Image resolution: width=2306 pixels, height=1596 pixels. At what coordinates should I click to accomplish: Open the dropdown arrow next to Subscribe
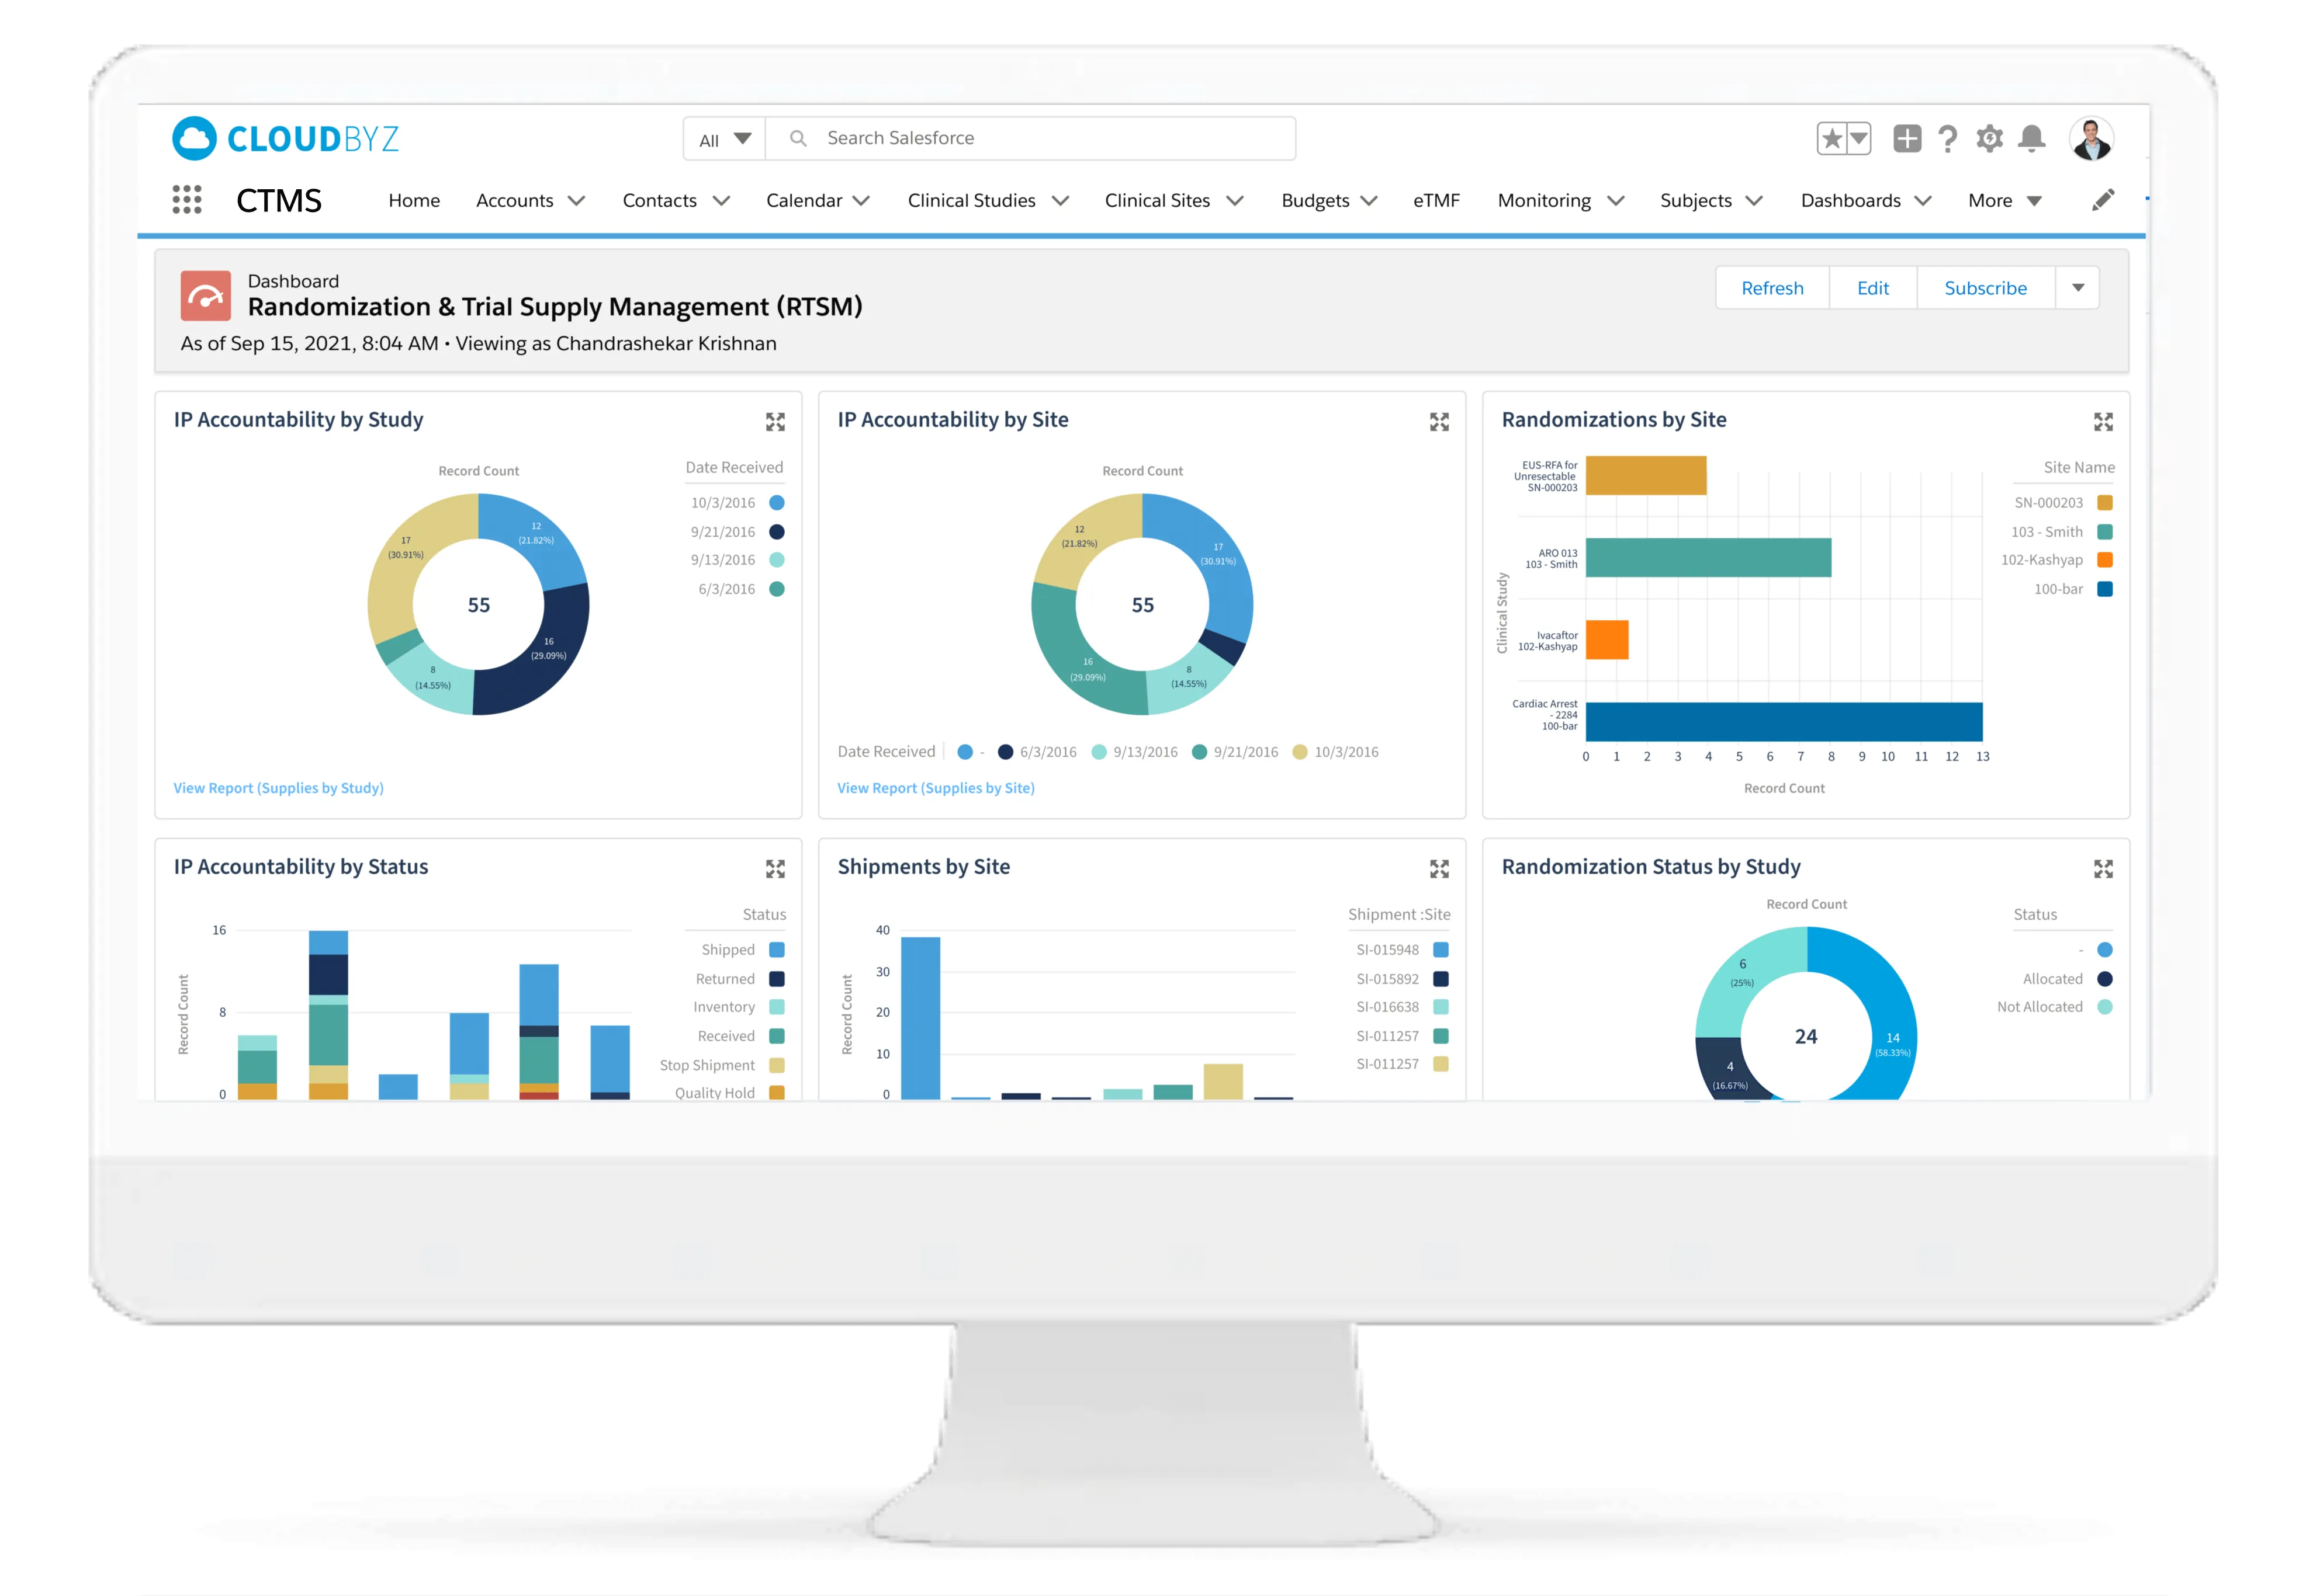[x=2078, y=288]
